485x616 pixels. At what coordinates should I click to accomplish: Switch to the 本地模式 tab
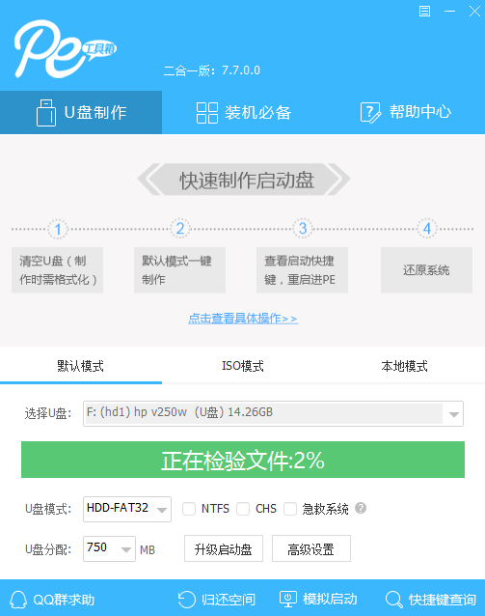tap(404, 366)
